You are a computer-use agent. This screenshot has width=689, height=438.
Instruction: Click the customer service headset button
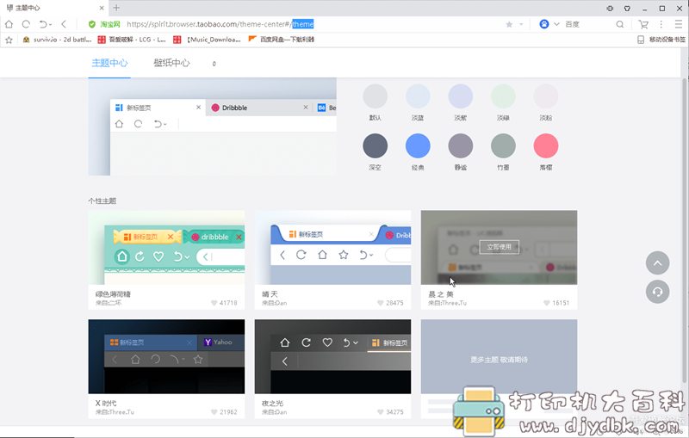point(657,292)
